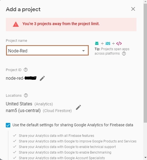Click the project limit warning message
This screenshot has width=147, height=160.
(61, 24)
